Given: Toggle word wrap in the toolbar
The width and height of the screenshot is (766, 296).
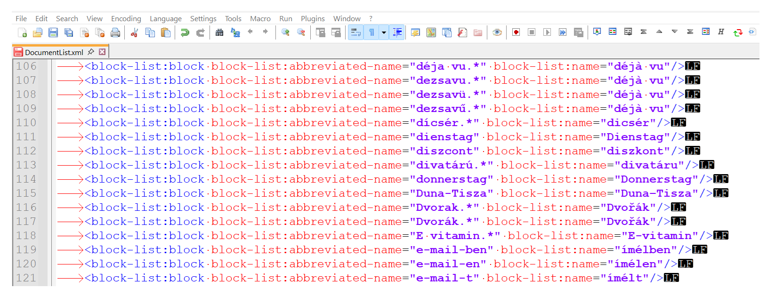Looking at the screenshot, I should tap(356, 32).
